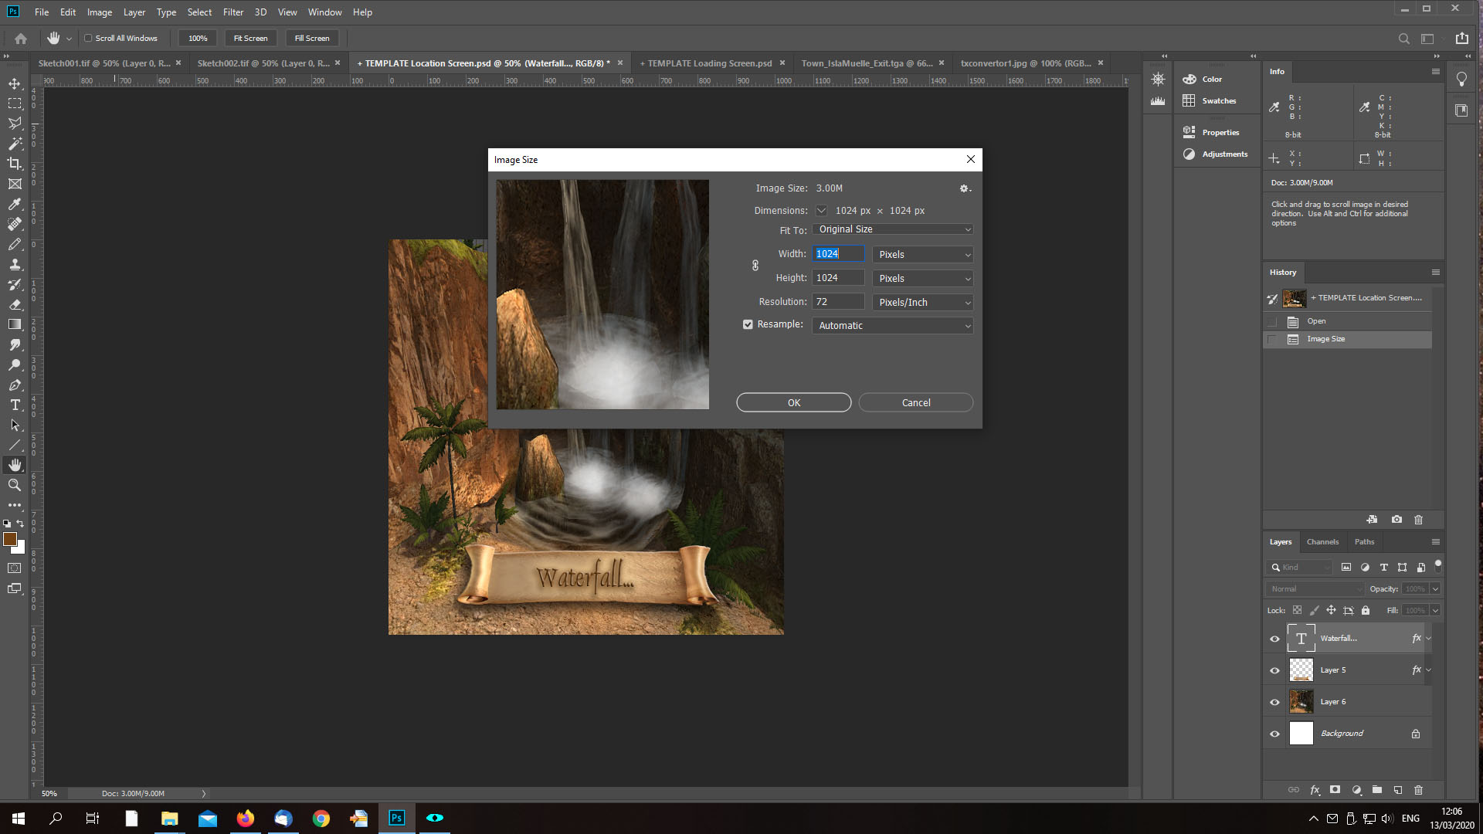The width and height of the screenshot is (1483, 834).
Task: Open Photoshop from the Windows taskbar
Action: (397, 818)
